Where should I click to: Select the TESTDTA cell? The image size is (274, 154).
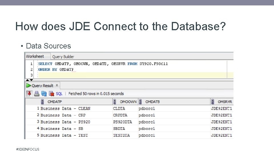point(121,135)
